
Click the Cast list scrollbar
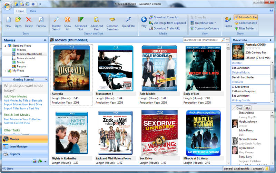point(272,137)
